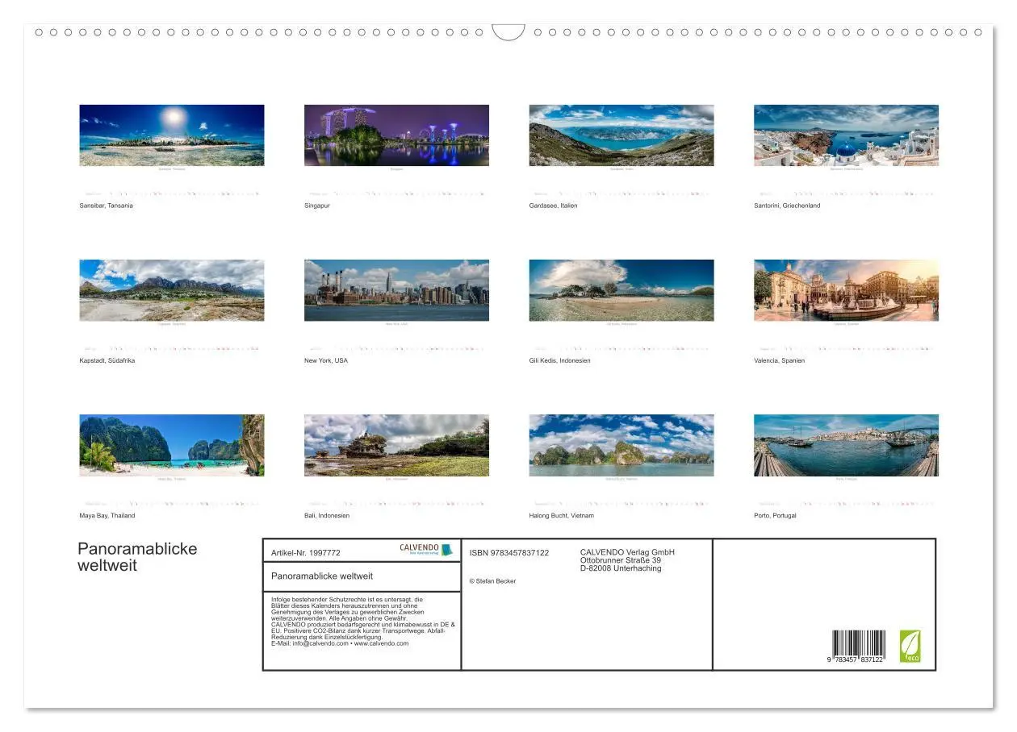Click the text "CALVENDO Verlag GmbH"
This screenshot has height=732, width=1017.
tap(627, 552)
